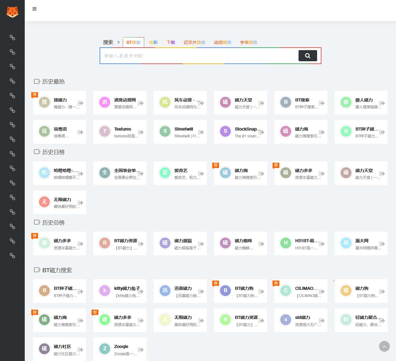396x361 pixels.
Task: Click the 全国事业单位 avatar icon
Action: (x=105, y=173)
